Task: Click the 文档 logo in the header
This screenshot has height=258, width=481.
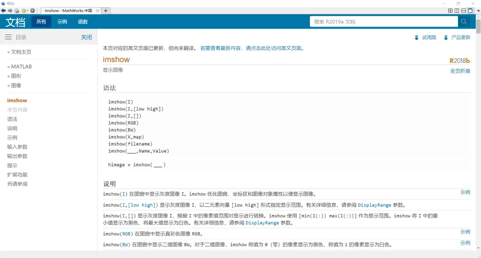Action: pos(15,22)
